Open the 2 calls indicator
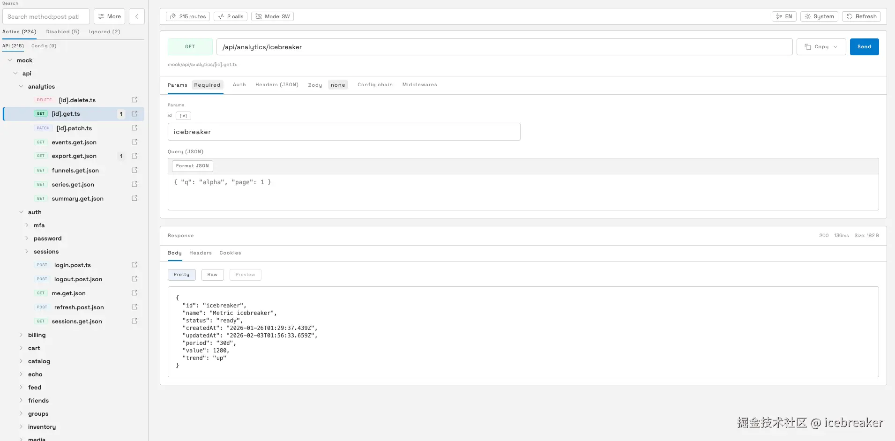The width and height of the screenshot is (895, 441). point(231,16)
